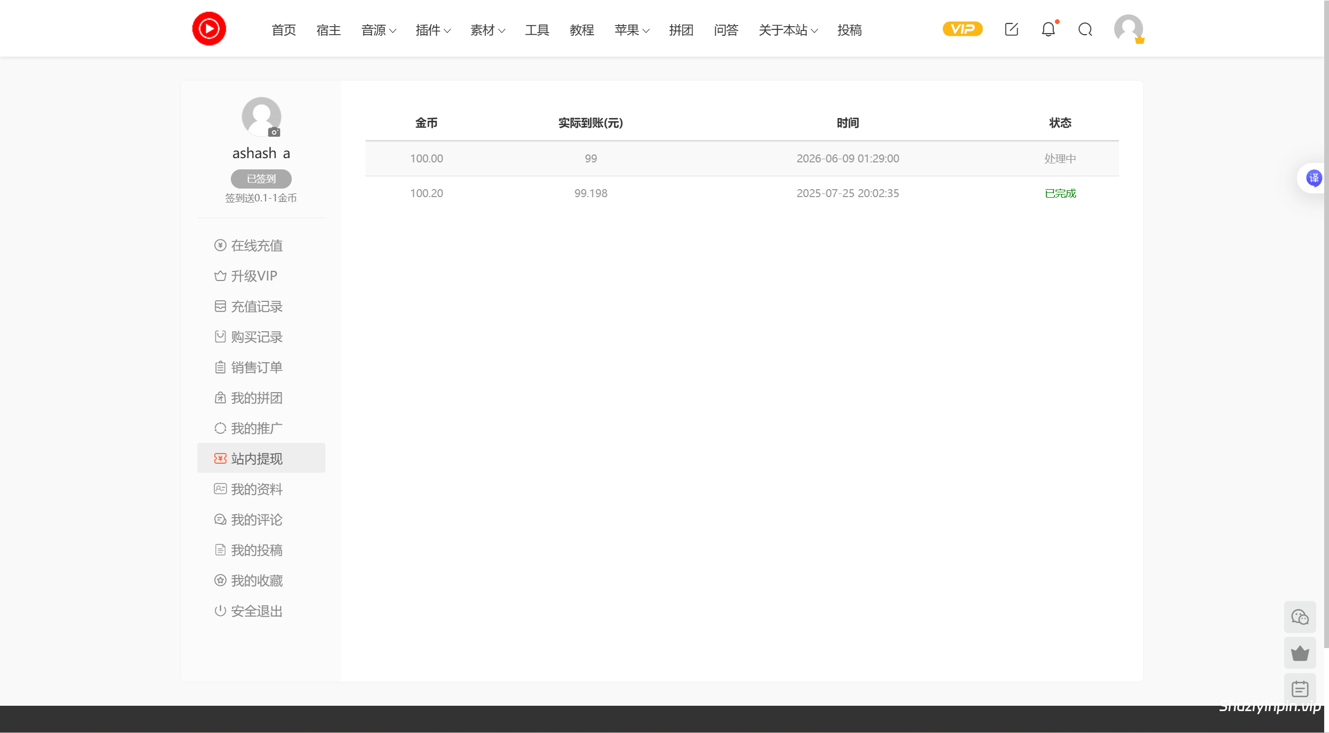The width and height of the screenshot is (1329, 733).
Task: Click the 99.198 amount cell
Action: click(x=590, y=193)
